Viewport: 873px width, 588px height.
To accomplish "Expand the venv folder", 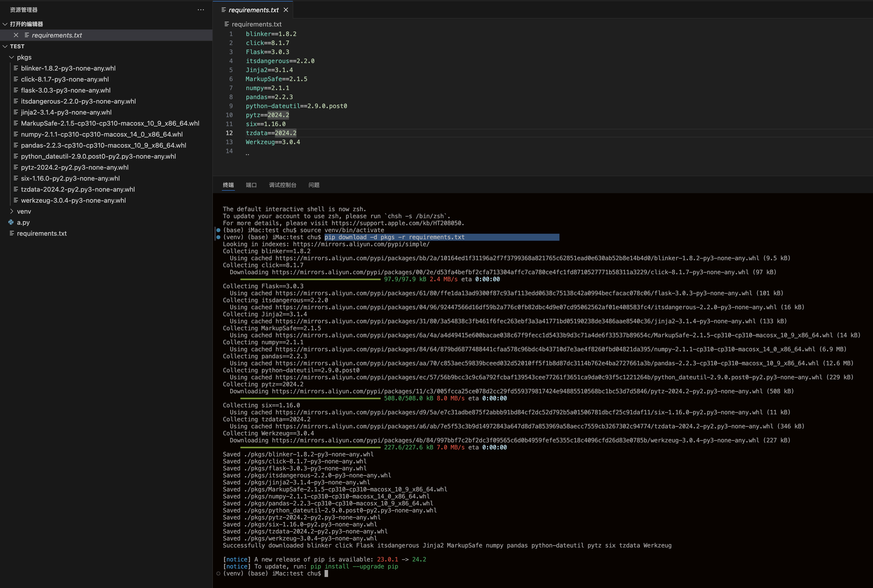I will click(12, 211).
